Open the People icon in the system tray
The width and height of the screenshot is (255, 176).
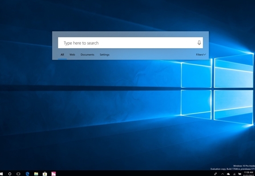point(215,174)
